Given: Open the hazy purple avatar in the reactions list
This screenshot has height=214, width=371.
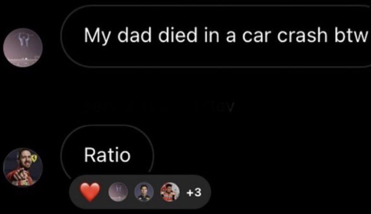Looking at the screenshot, I should [118, 192].
